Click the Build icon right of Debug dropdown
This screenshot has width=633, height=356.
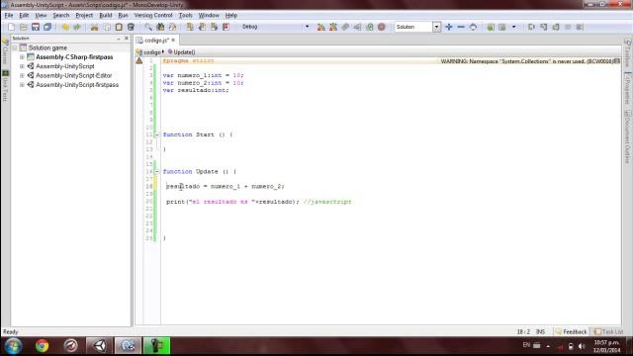[320, 27]
